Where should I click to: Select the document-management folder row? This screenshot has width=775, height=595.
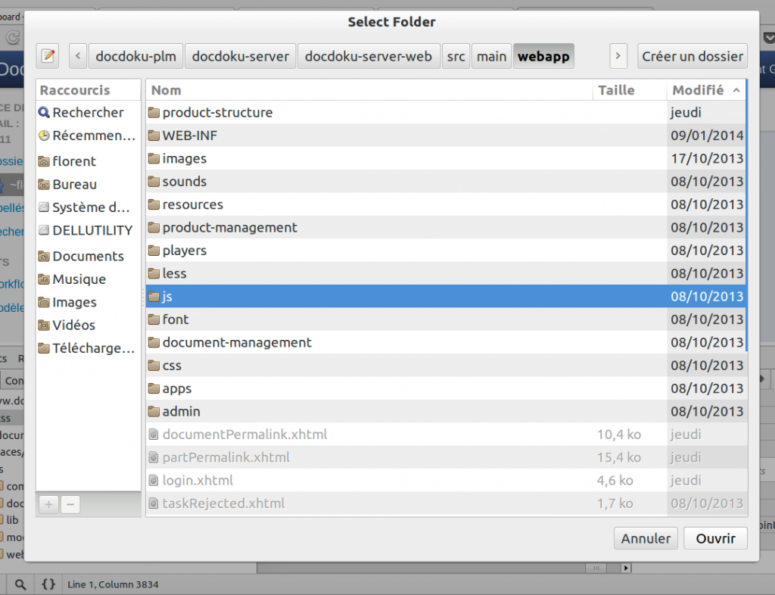[x=236, y=343]
